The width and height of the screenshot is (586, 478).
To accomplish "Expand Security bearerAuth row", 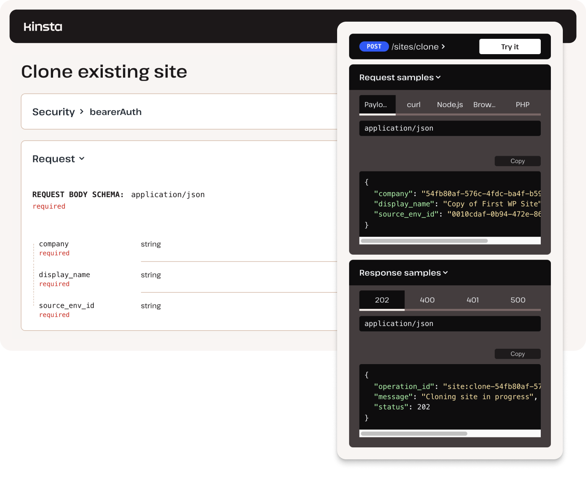I will pos(81,112).
